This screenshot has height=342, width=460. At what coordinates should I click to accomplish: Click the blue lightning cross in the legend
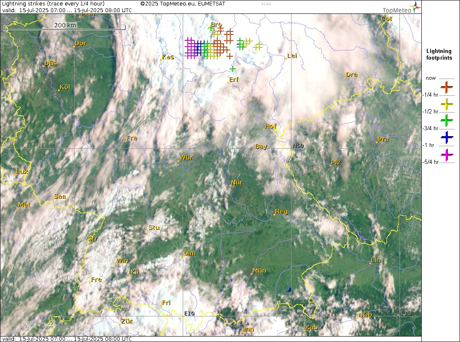[447, 137]
